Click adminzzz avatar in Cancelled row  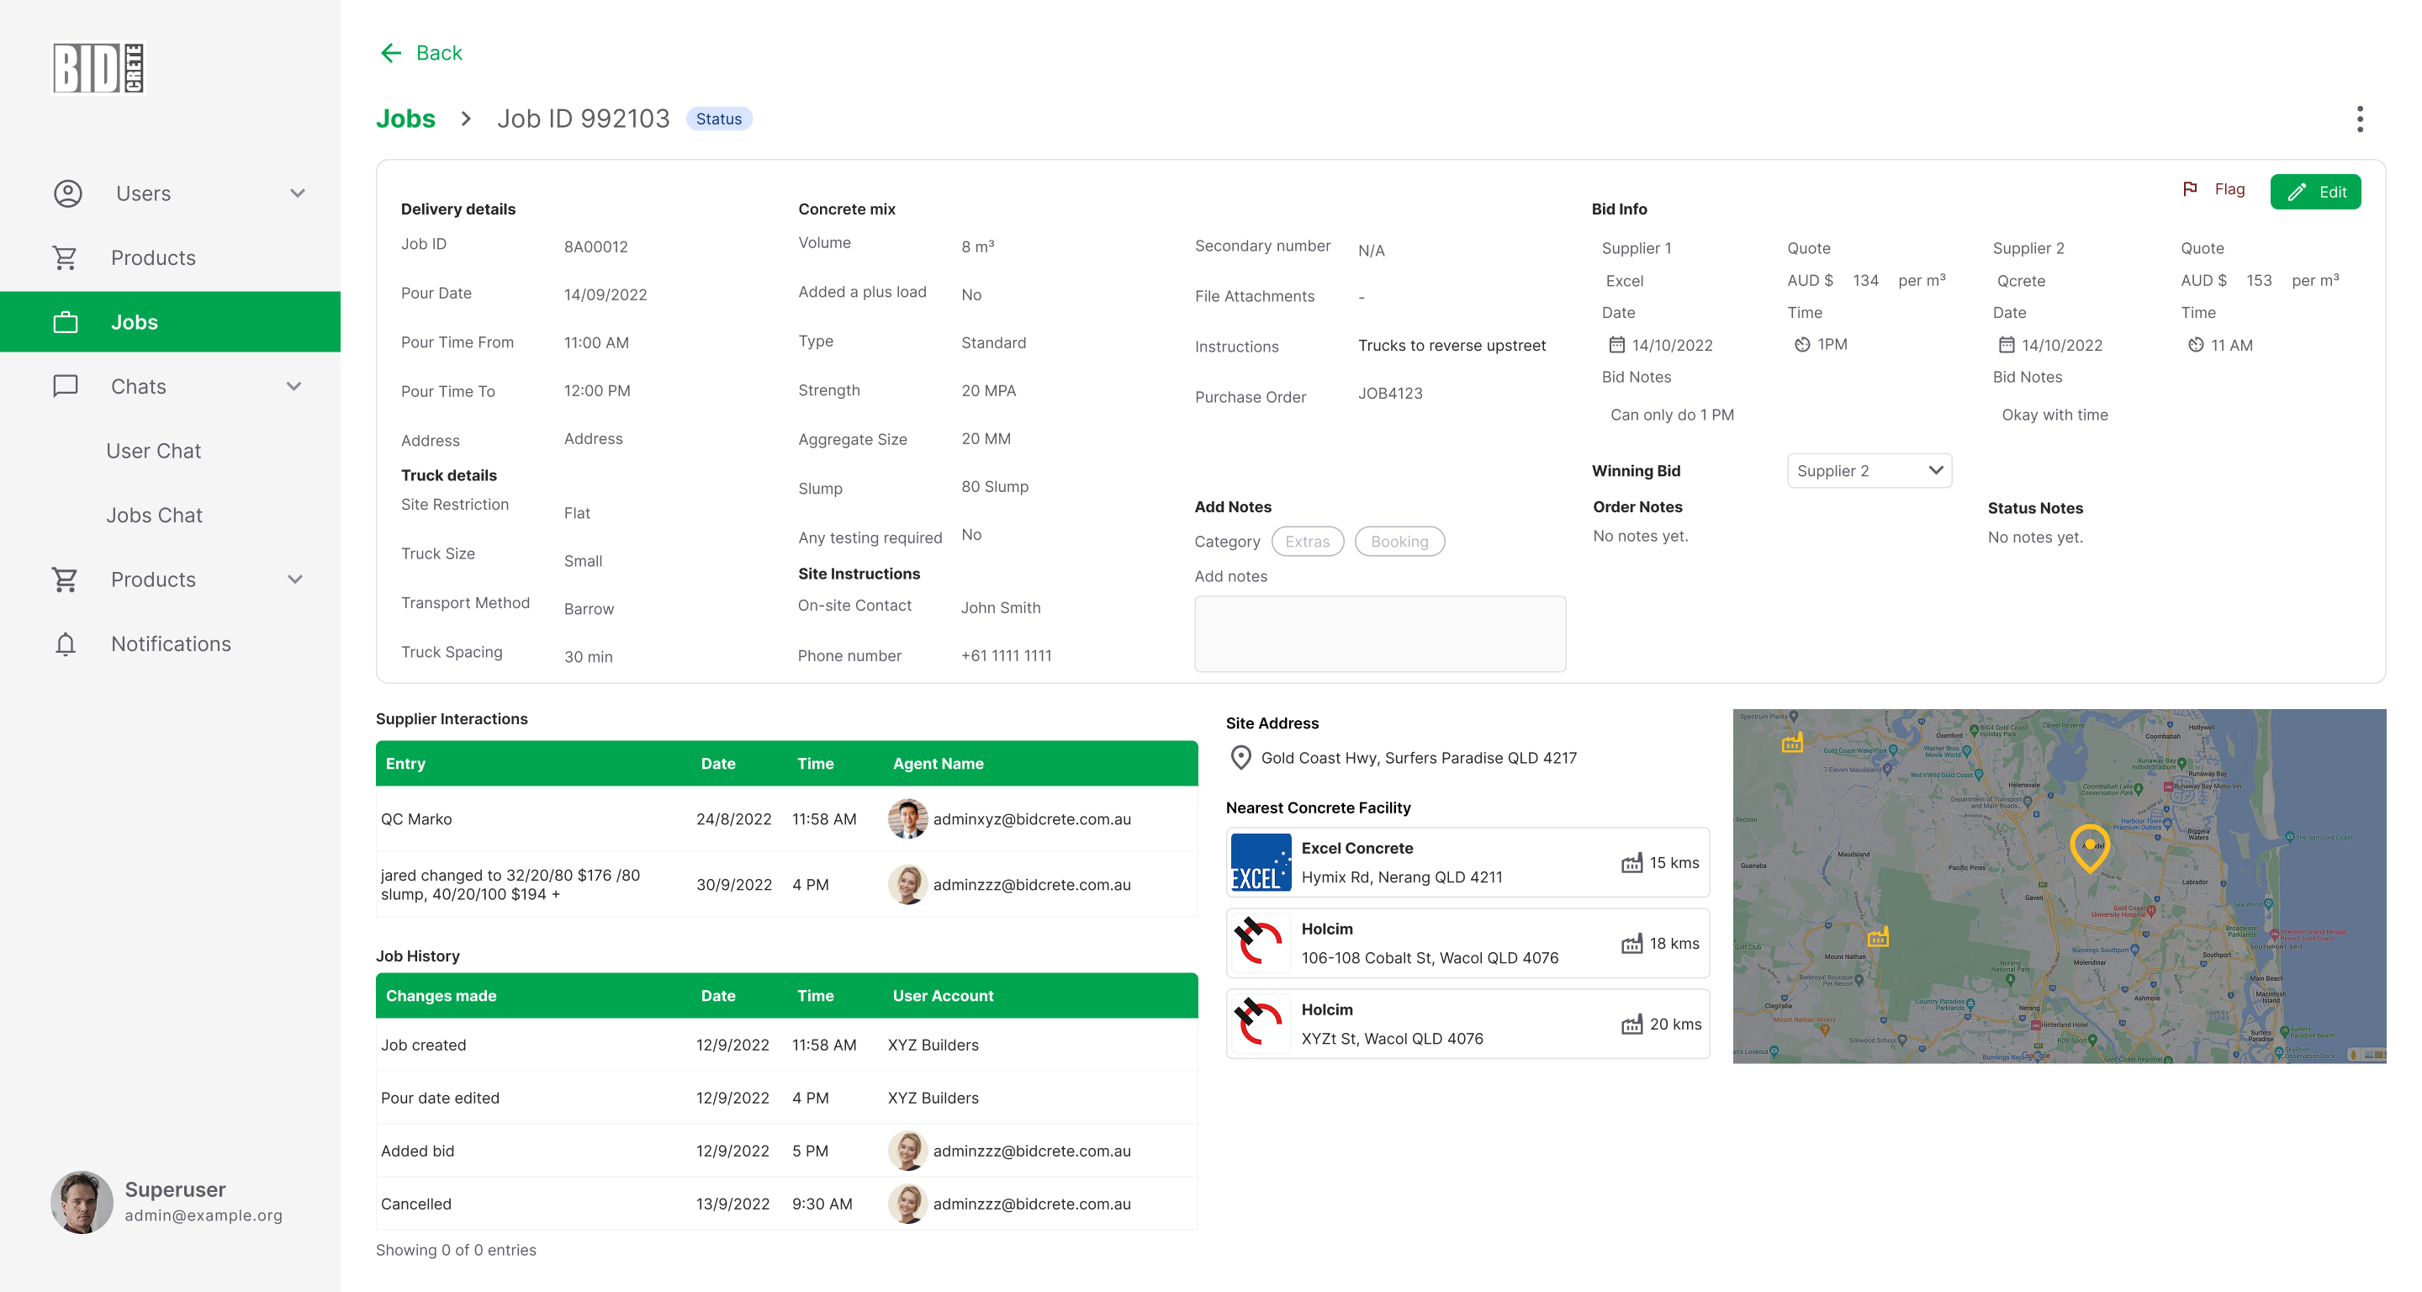pos(907,1204)
